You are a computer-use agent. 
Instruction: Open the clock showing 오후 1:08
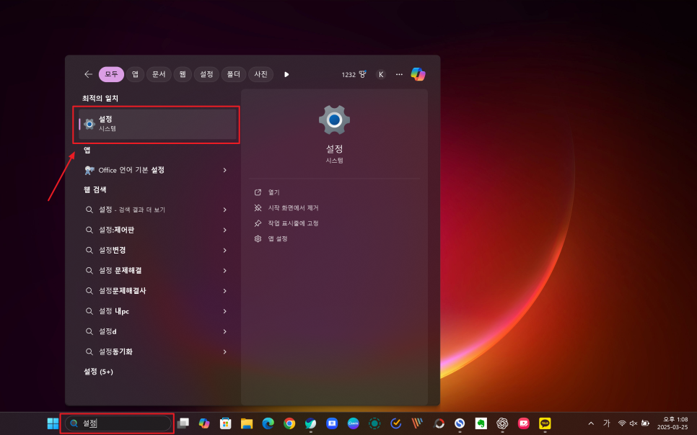tap(672, 423)
